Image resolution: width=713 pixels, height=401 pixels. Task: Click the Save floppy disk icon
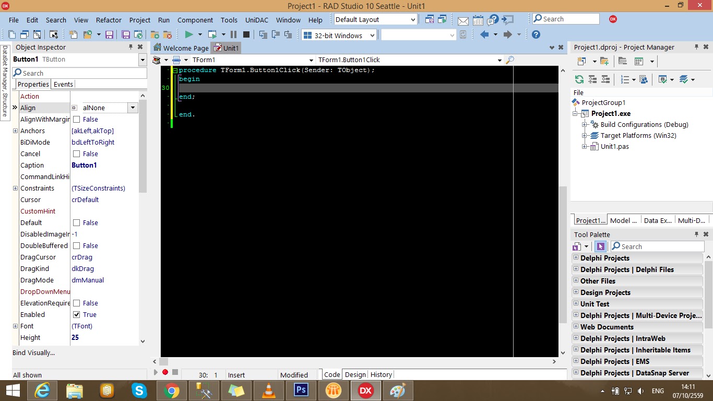click(x=110, y=35)
